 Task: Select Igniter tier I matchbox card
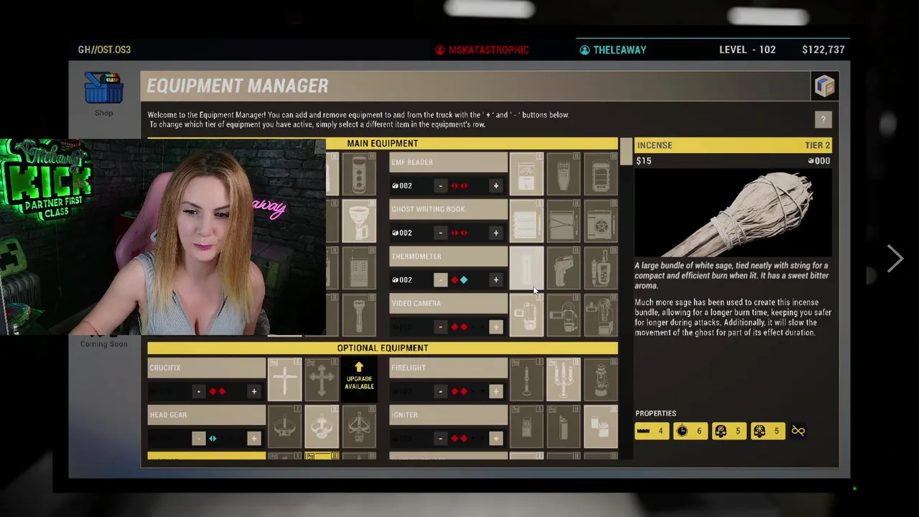click(x=526, y=427)
